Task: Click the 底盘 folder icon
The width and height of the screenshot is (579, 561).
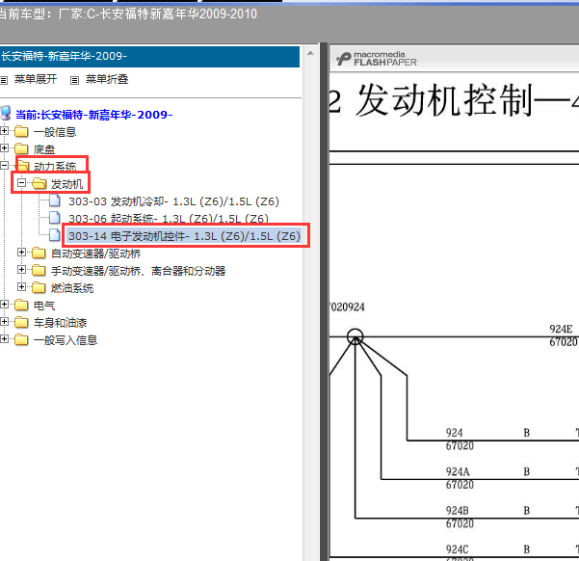Action: point(21,148)
